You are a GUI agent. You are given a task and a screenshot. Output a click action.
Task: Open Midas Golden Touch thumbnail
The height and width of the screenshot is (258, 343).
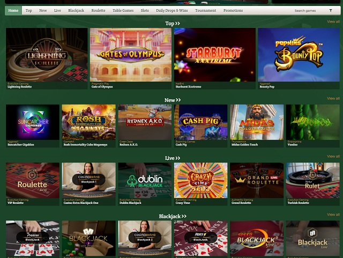(x=257, y=122)
